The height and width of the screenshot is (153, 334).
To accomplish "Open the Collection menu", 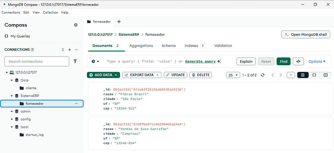I will pyautogui.click(x=50, y=13).
